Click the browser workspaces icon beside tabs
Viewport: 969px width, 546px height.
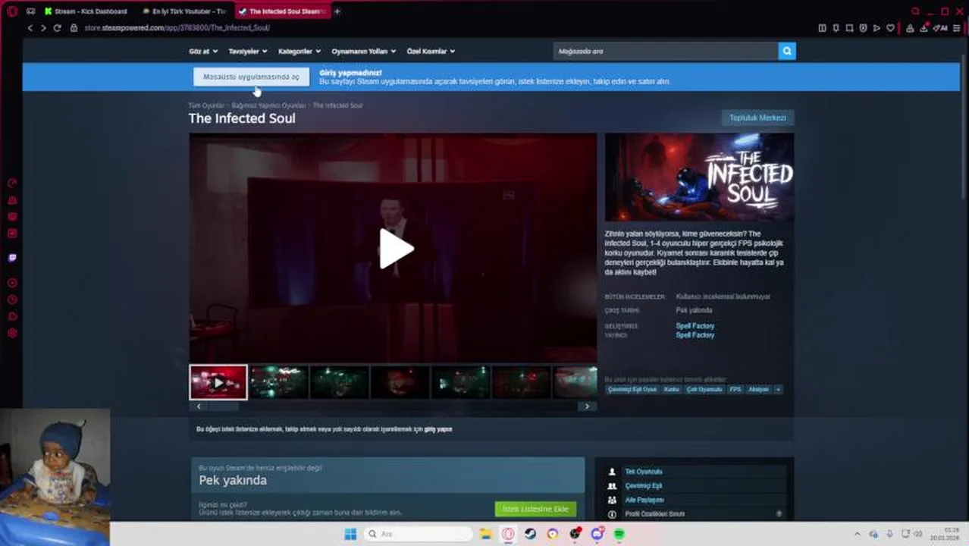tap(30, 11)
